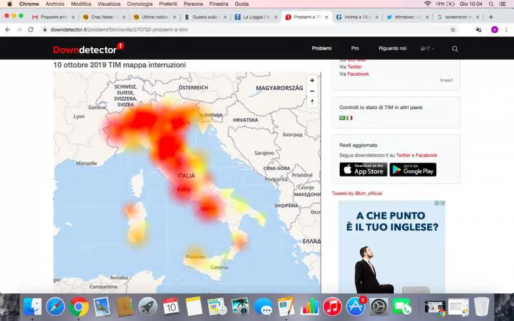This screenshot has height=321, width=514.
Task: Open the Visualizza menu
Action: pyautogui.click(x=109, y=4)
